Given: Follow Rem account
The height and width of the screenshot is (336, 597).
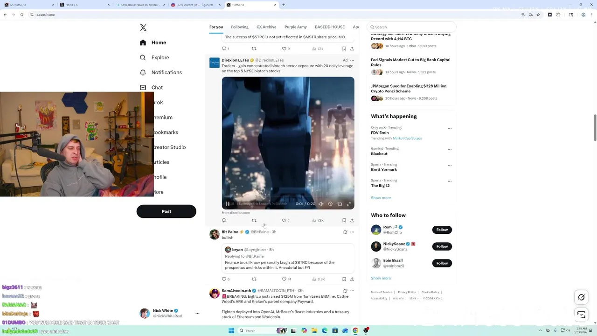Looking at the screenshot, I should pos(442,230).
